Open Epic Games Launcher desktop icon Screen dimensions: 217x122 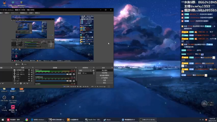(x=13, y=99)
